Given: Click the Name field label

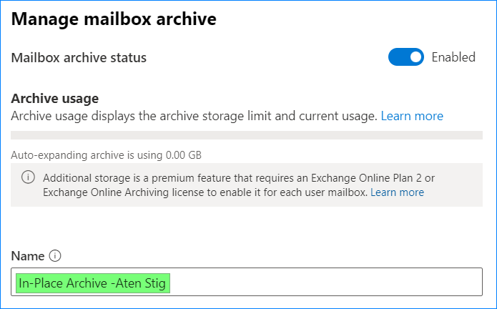Looking at the screenshot, I should (28, 256).
